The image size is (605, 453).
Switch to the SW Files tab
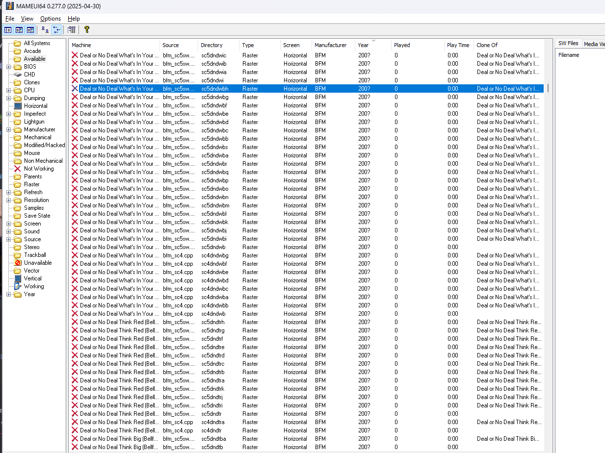point(568,44)
